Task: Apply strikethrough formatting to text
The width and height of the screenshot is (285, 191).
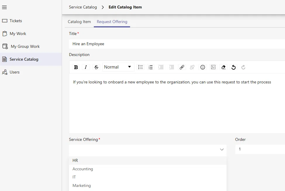Action: (x=96, y=67)
